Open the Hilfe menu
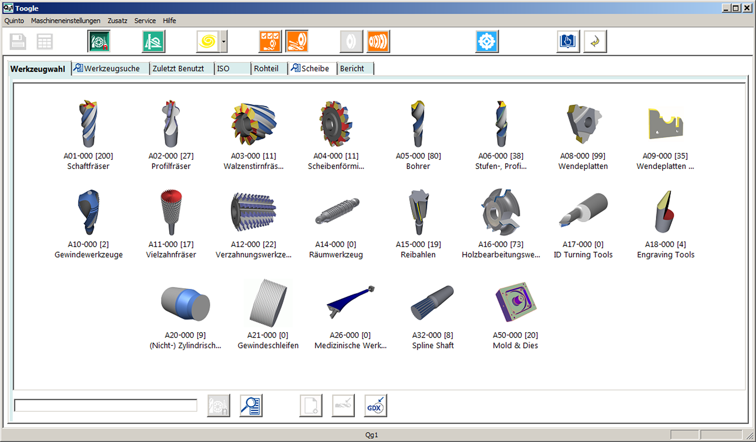Image resolution: width=756 pixels, height=442 pixels. click(169, 21)
